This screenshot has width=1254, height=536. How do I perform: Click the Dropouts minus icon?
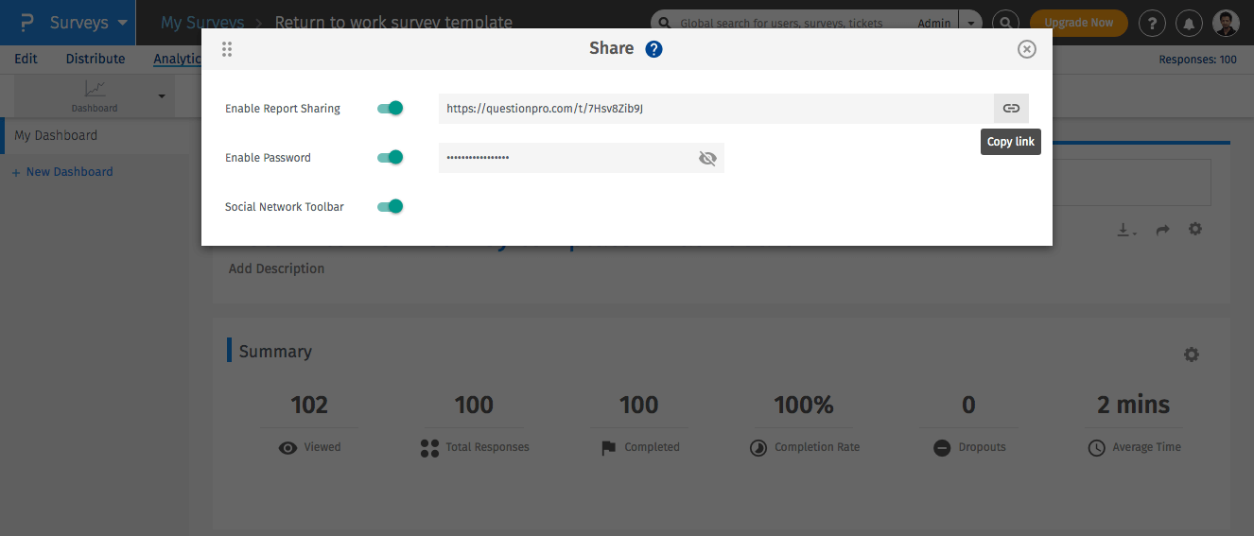click(x=942, y=448)
